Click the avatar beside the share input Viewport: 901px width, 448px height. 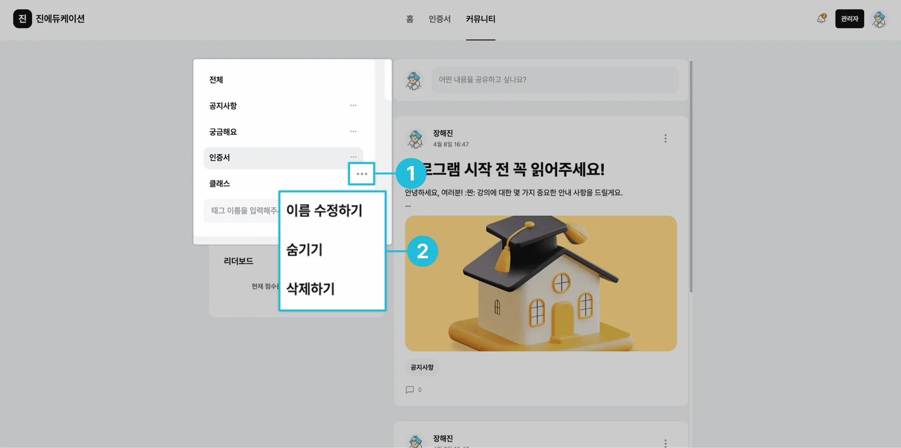[413, 81]
